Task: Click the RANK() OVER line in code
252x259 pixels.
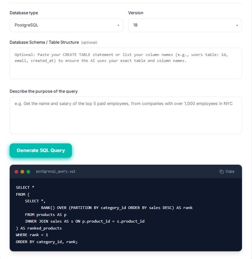Action: click(117, 208)
